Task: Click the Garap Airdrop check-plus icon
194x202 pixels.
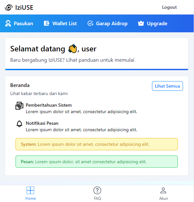Action: pos(91,24)
